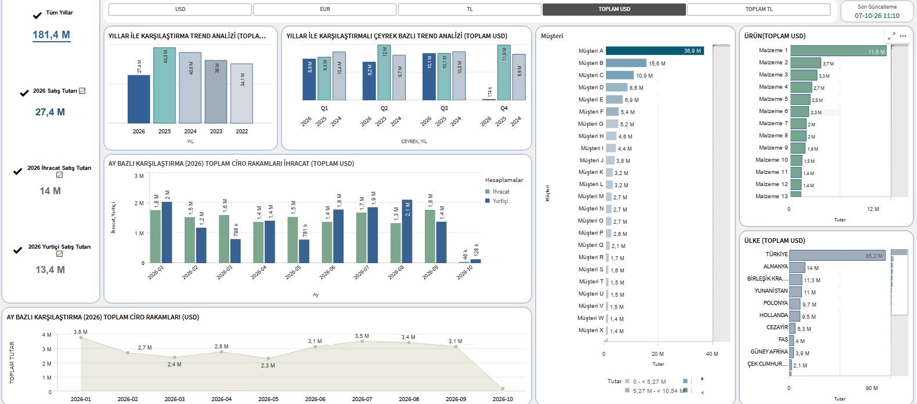Click the Müşteri chart title

pyautogui.click(x=552, y=36)
